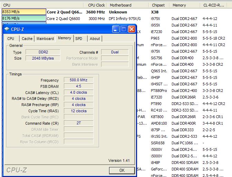Click the memory Type field DDR2
The height and width of the screenshot is (177, 232).
[43, 52]
